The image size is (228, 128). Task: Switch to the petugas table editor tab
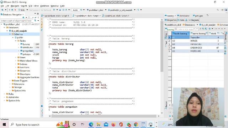[x=198, y=16]
